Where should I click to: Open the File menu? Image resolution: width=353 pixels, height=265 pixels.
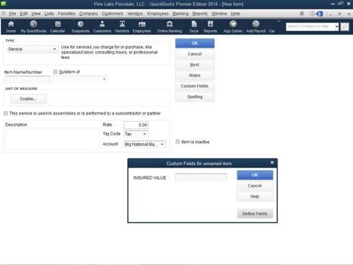13,13
